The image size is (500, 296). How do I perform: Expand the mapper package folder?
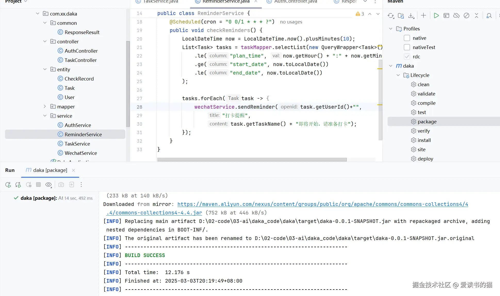coord(45,107)
